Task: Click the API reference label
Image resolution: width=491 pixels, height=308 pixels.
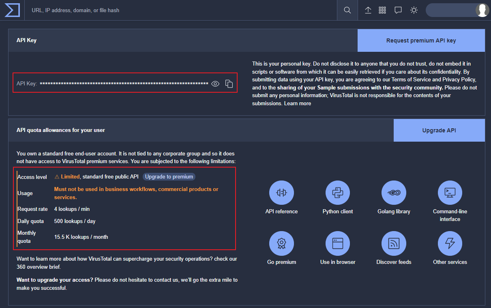Action: [281, 212]
